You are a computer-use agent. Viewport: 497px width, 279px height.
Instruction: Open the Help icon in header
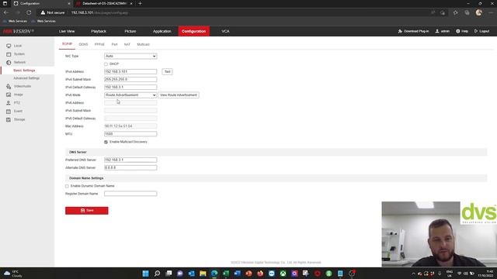[457, 31]
